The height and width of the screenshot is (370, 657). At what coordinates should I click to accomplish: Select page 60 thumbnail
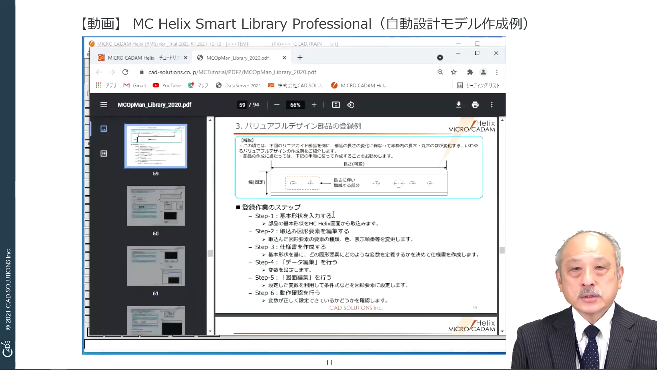pyautogui.click(x=156, y=206)
